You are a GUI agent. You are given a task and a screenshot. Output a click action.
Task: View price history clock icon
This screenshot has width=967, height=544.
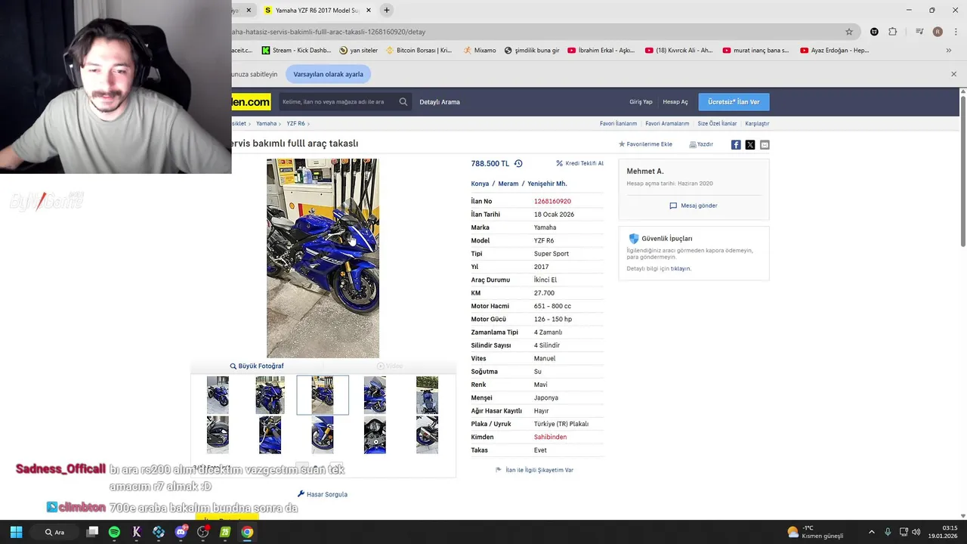pos(518,163)
